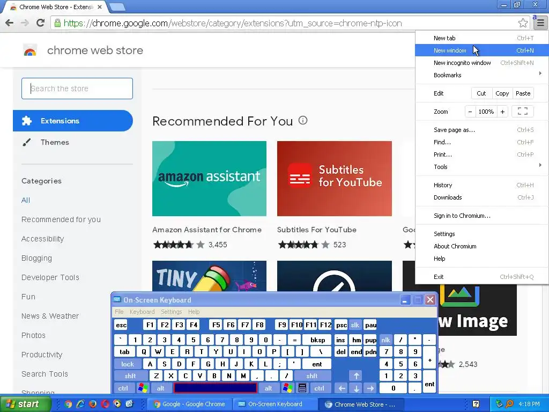Screen dimensions: 549x412
Task: Open the Accessibility category link
Action: point(43,239)
